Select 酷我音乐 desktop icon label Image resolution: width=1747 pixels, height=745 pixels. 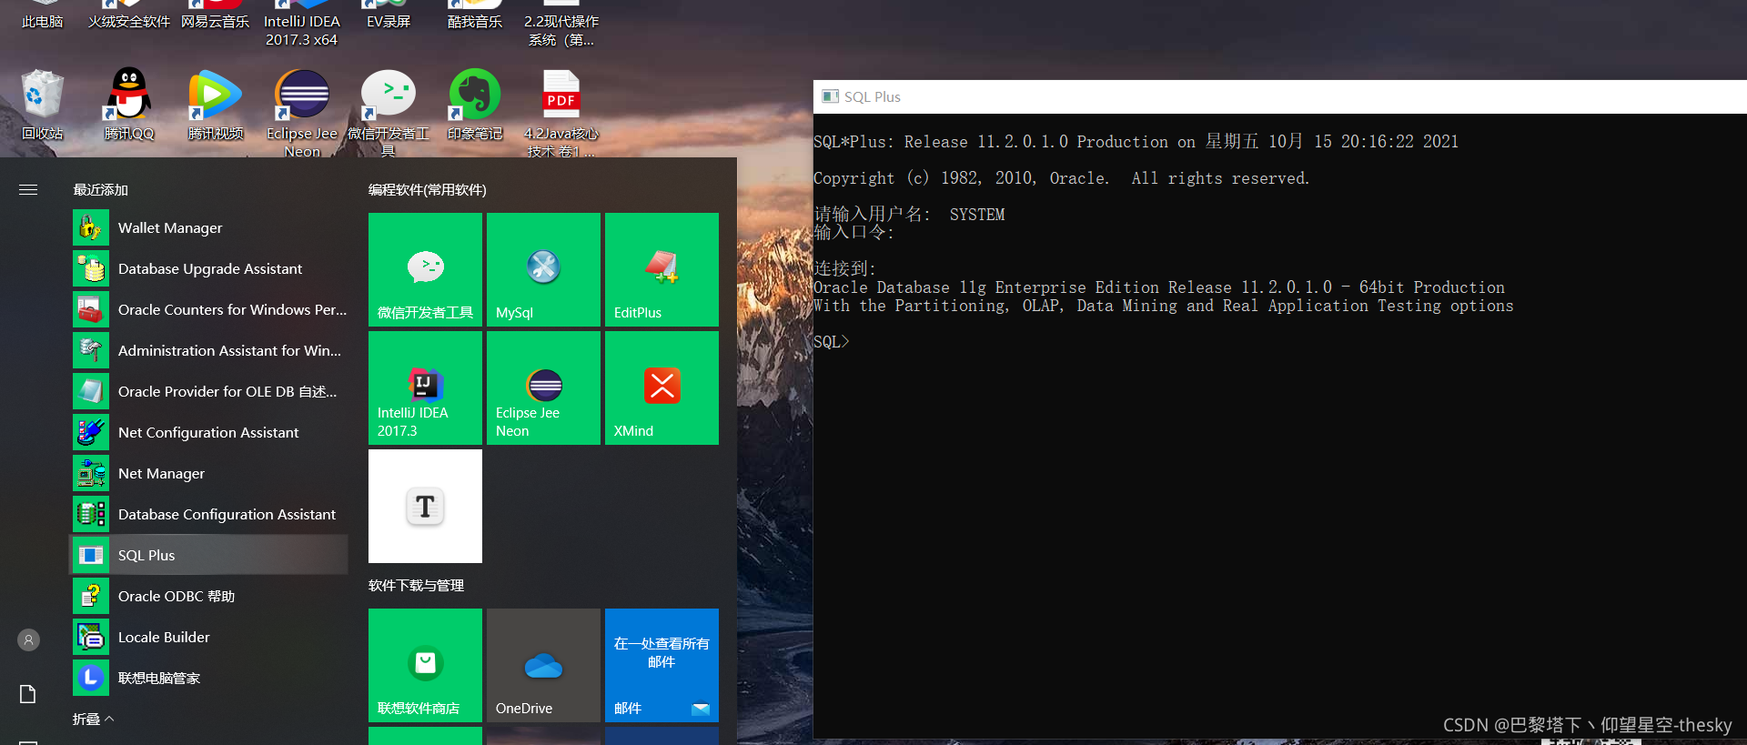pos(475,21)
